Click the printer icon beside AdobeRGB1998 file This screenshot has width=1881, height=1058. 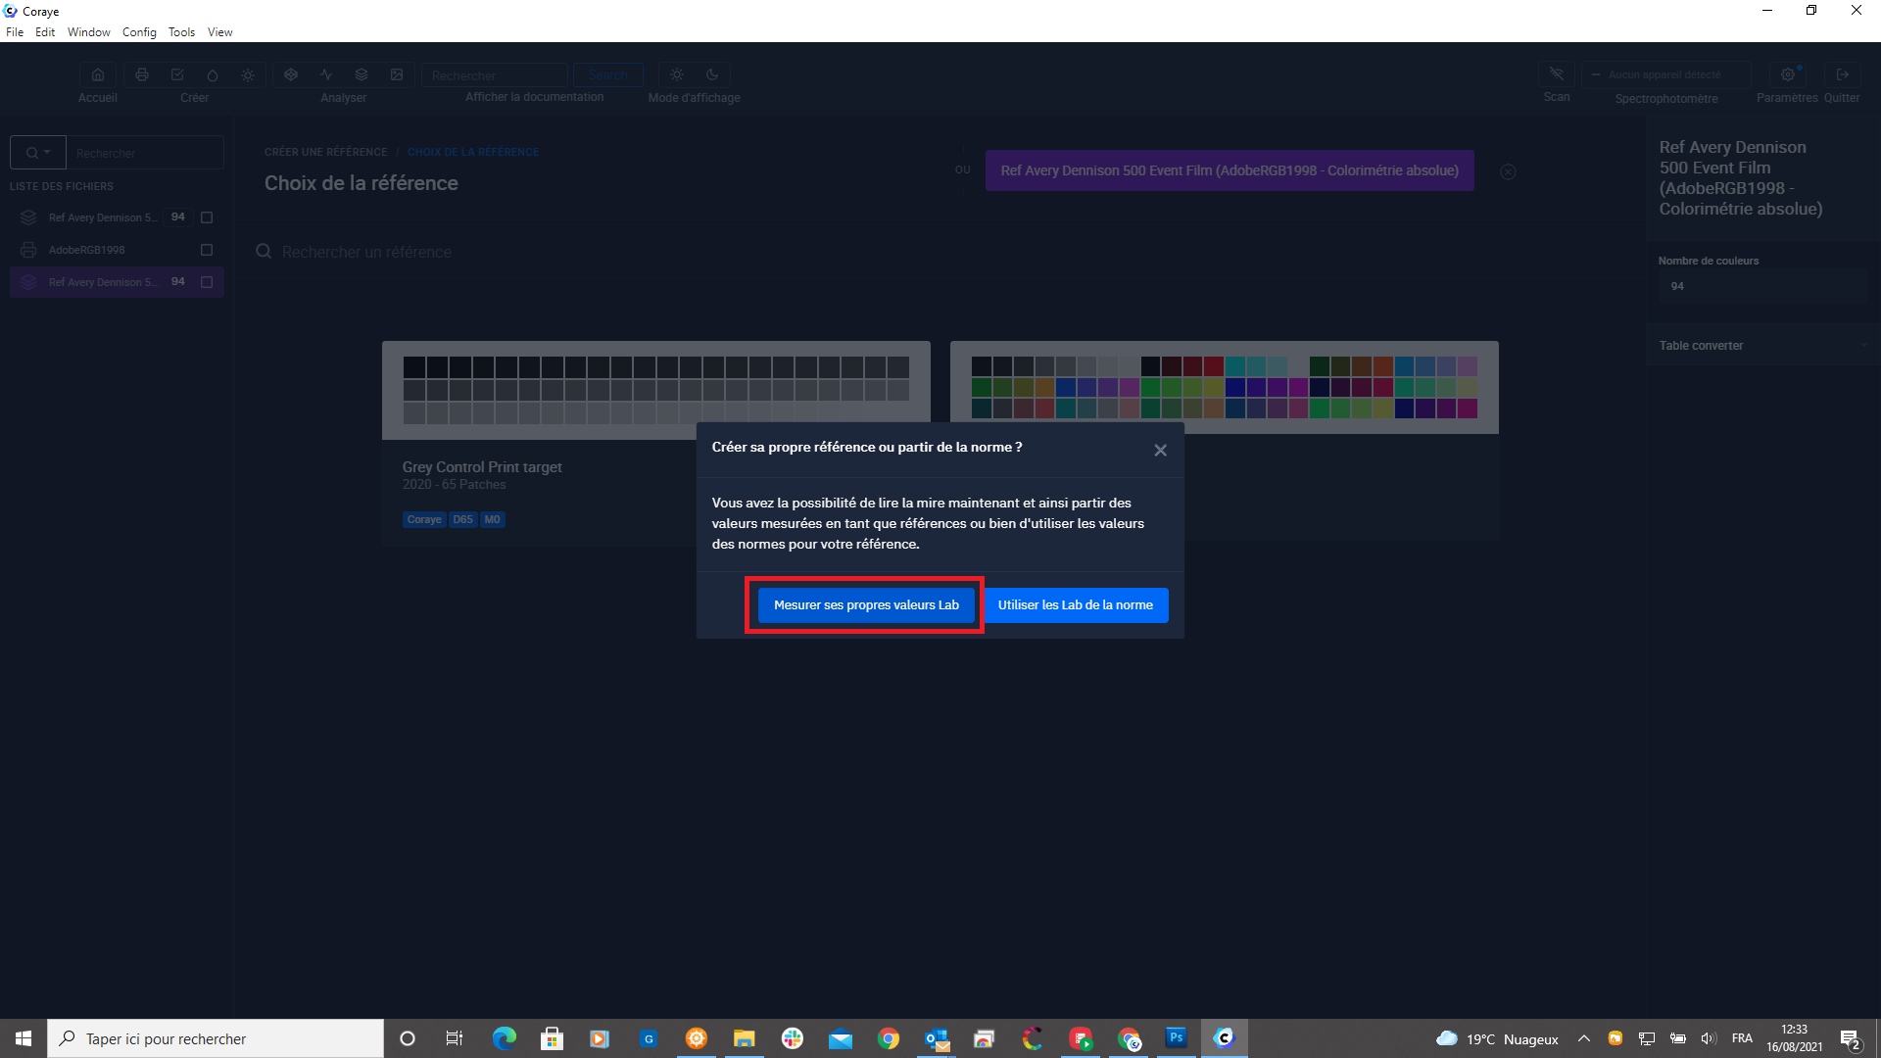pos(28,250)
